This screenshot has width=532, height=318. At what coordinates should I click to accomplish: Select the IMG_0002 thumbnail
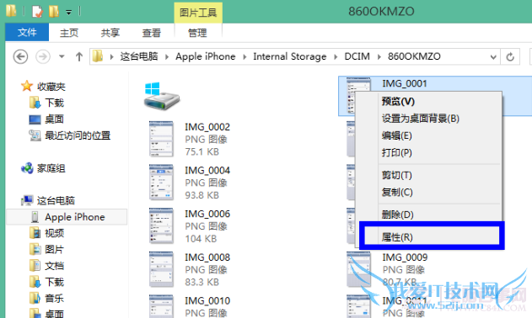[x=162, y=139]
